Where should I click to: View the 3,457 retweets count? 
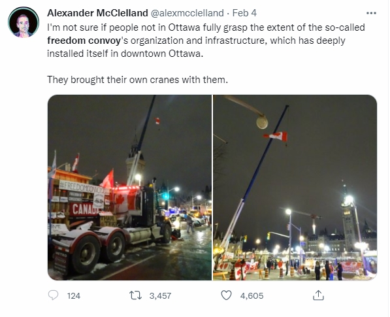[160, 295]
